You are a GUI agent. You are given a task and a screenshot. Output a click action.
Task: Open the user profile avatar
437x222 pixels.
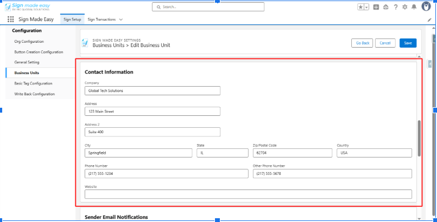pos(426,6)
